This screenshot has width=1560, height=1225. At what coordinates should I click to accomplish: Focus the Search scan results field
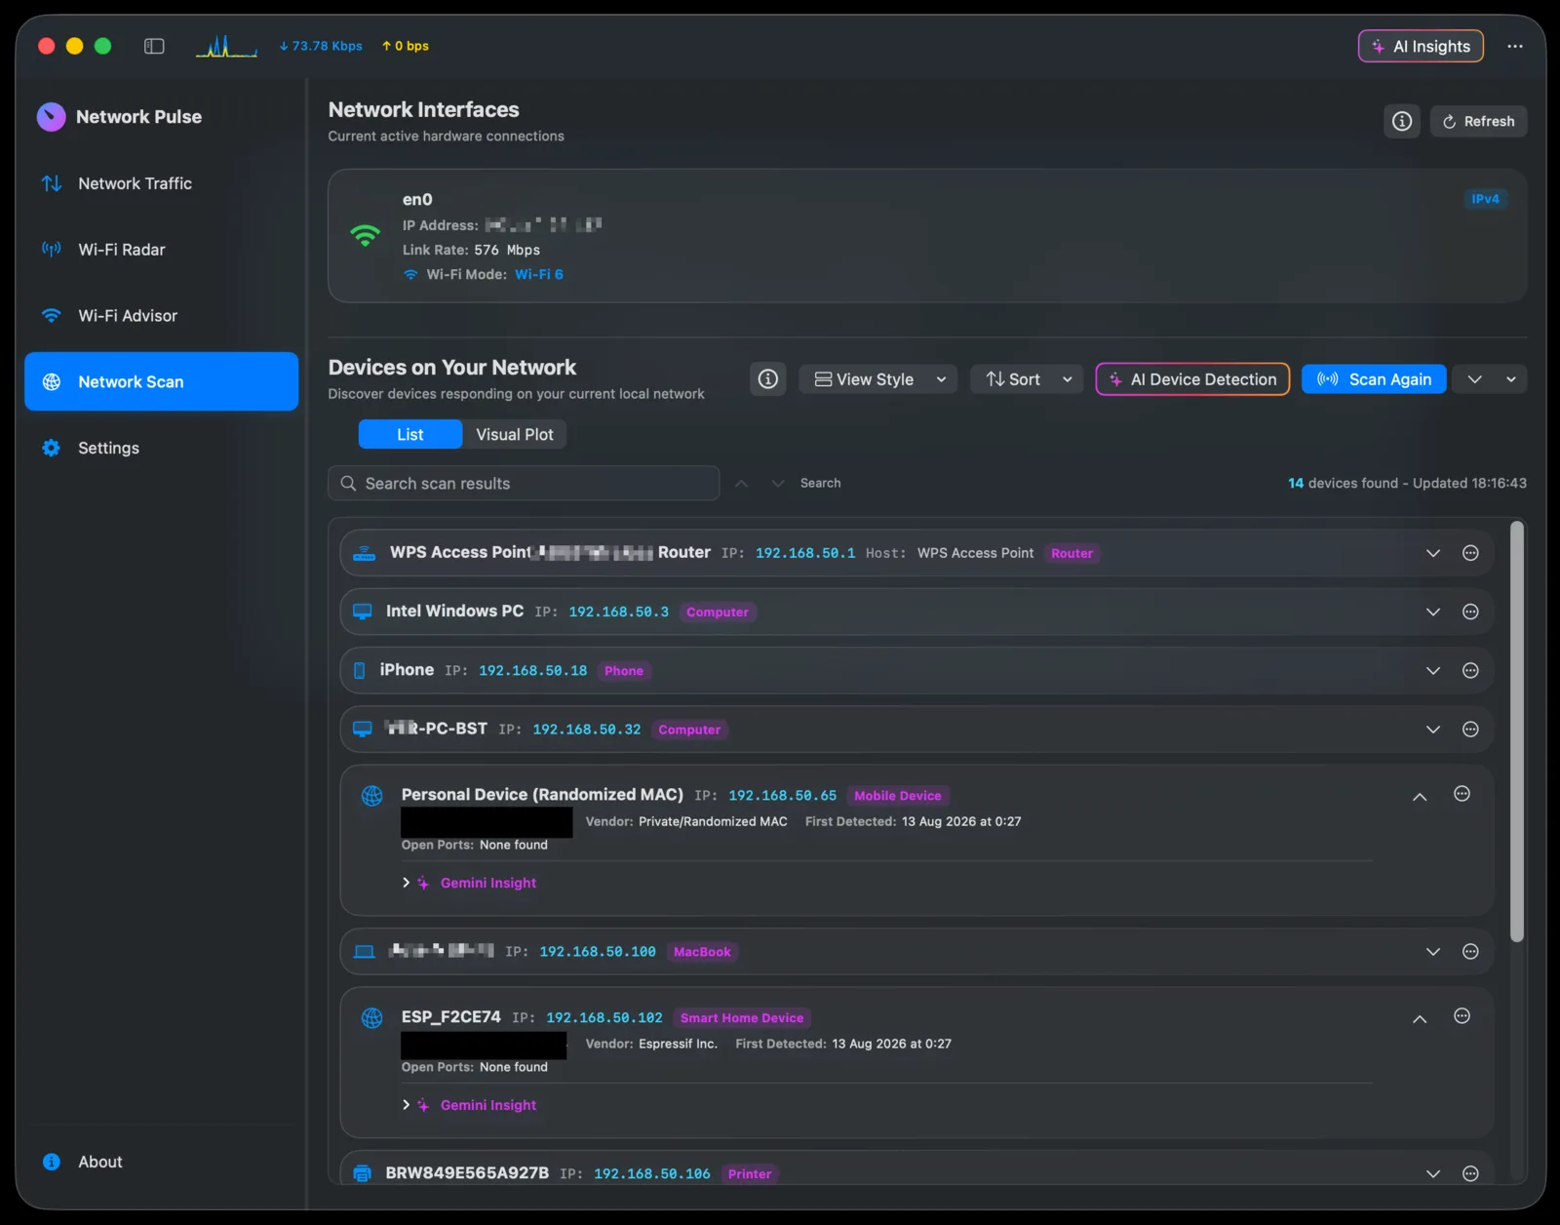[x=524, y=483]
